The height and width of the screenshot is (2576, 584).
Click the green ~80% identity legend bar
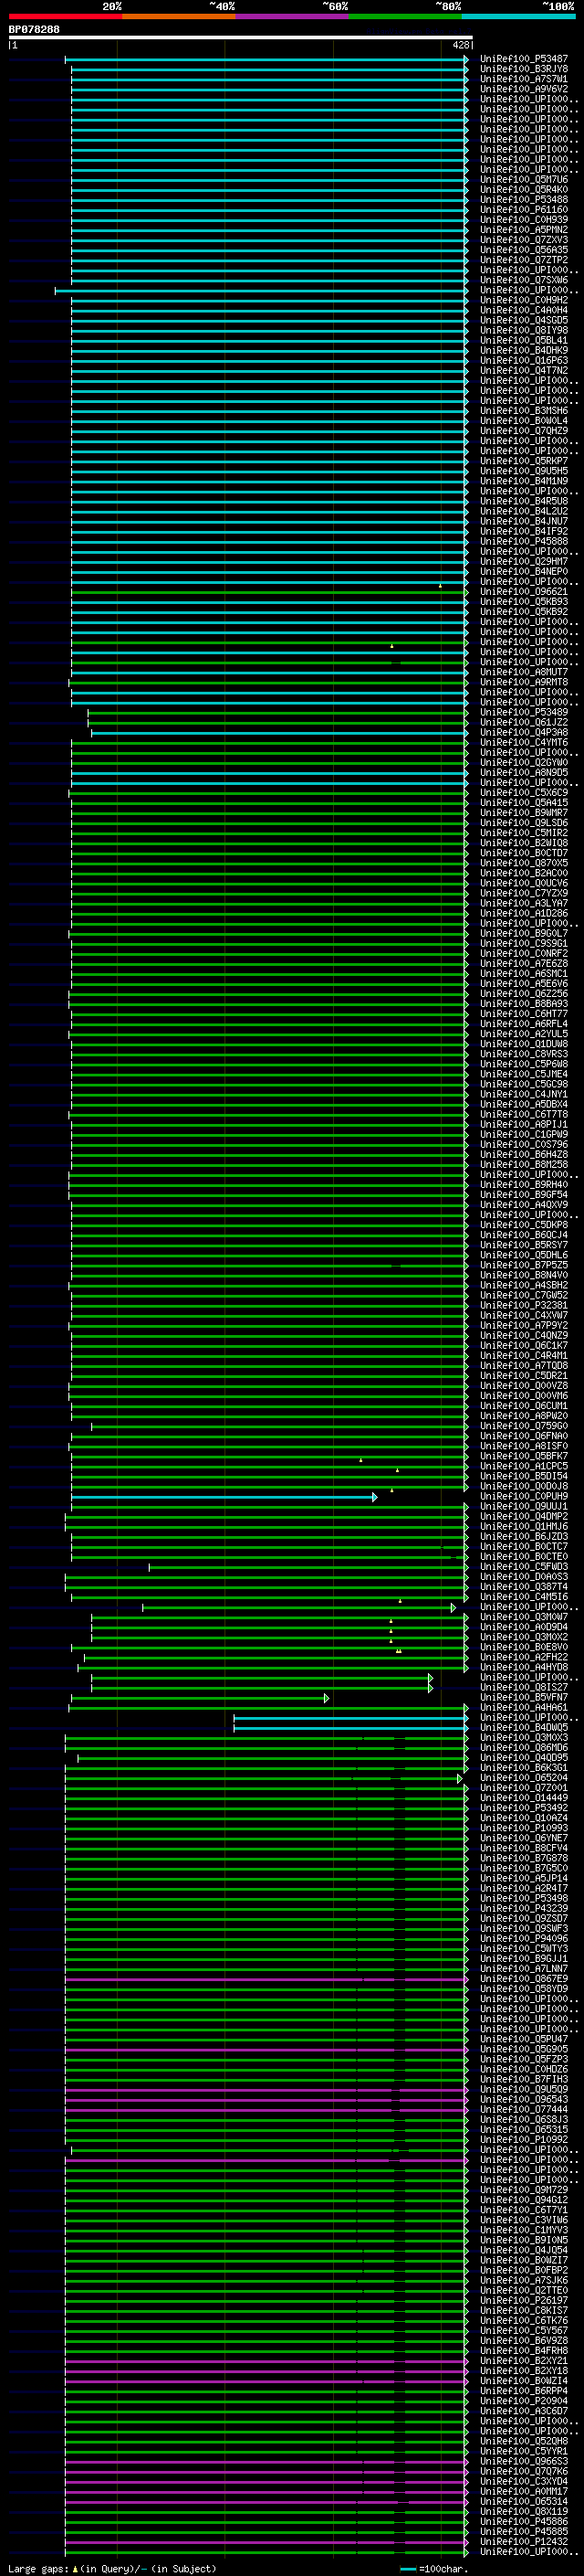(x=405, y=16)
